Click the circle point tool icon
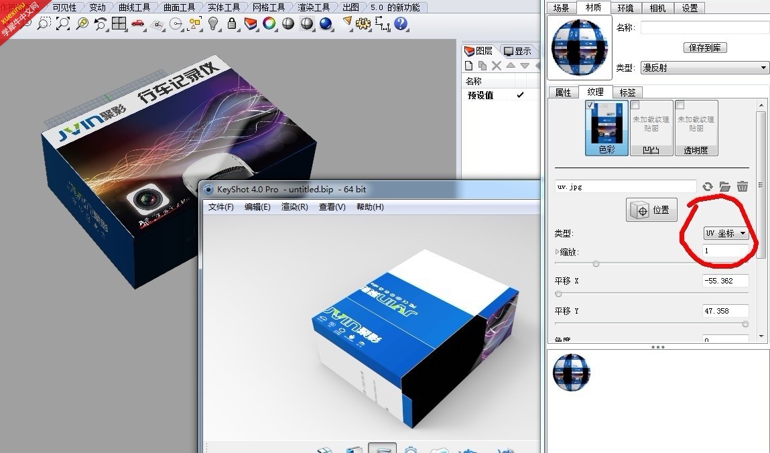This screenshot has height=453, width=770. click(x=176, y=23)
